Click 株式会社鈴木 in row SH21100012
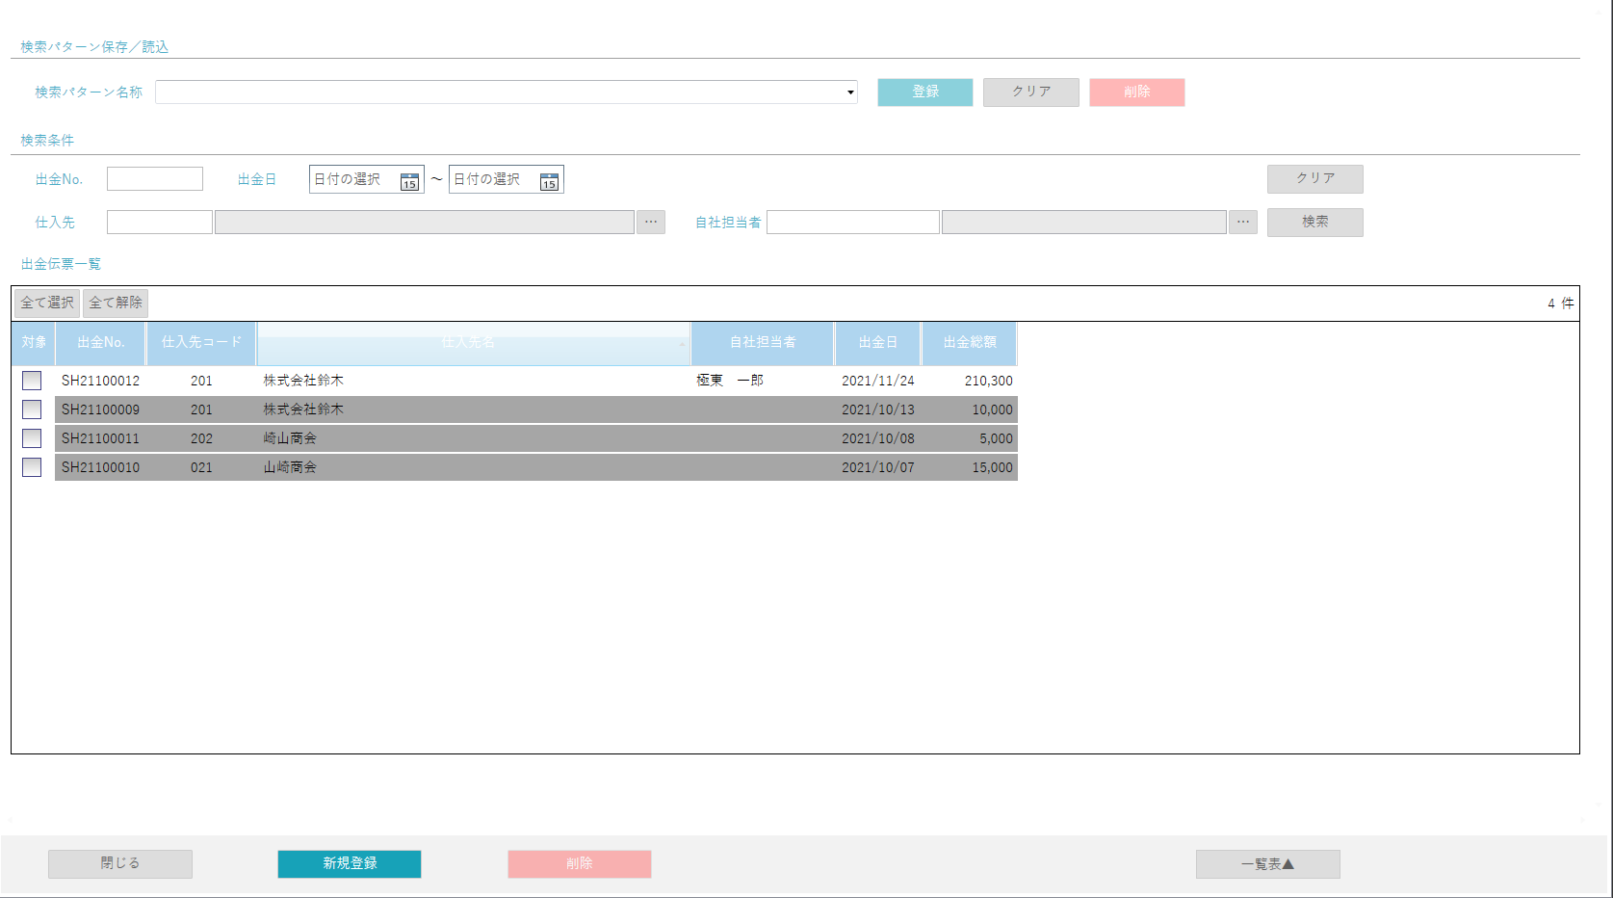The width and height of the screenshot is (1613, 898). pyautogui.click(x=303, y=381)
